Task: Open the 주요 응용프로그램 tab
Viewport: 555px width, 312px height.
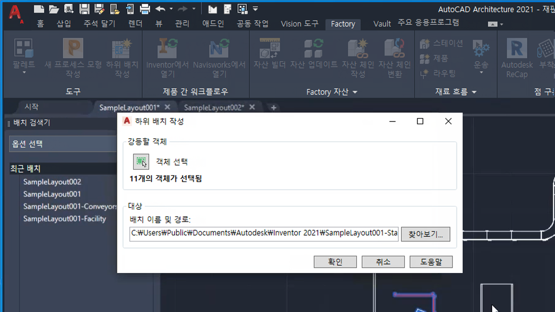Action: click(428, 23)
